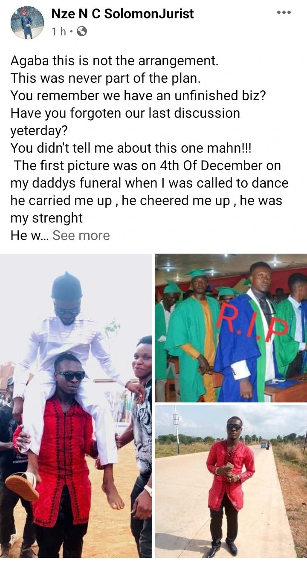
Task: Click the "Have you forgoten our last discussion" line
Action: click(125, 113)
